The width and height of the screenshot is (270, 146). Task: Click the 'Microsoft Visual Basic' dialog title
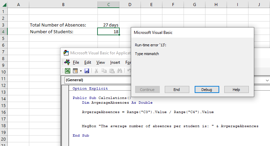153,33
